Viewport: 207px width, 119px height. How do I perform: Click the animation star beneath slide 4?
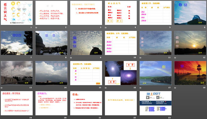coord(106,28)
